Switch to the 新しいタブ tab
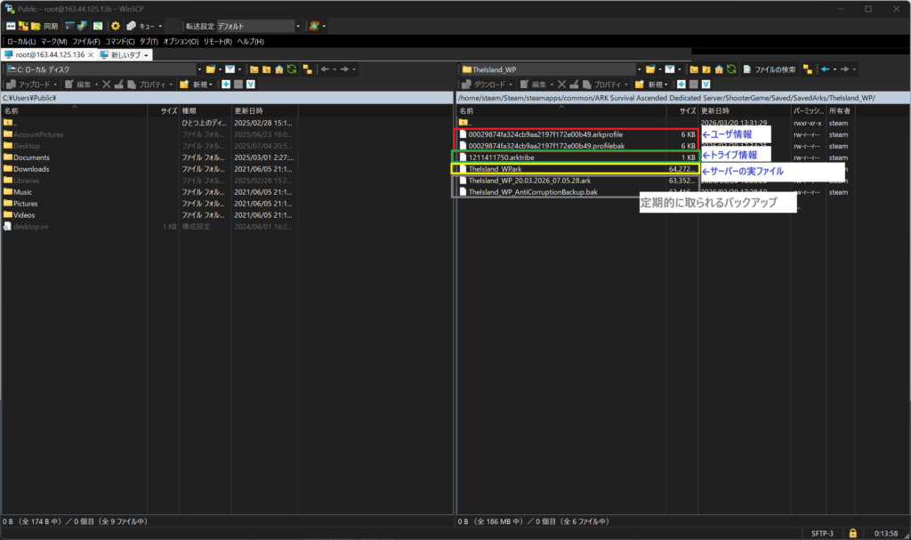This screenshot has height=540, width=911. (x=125, y=55)
